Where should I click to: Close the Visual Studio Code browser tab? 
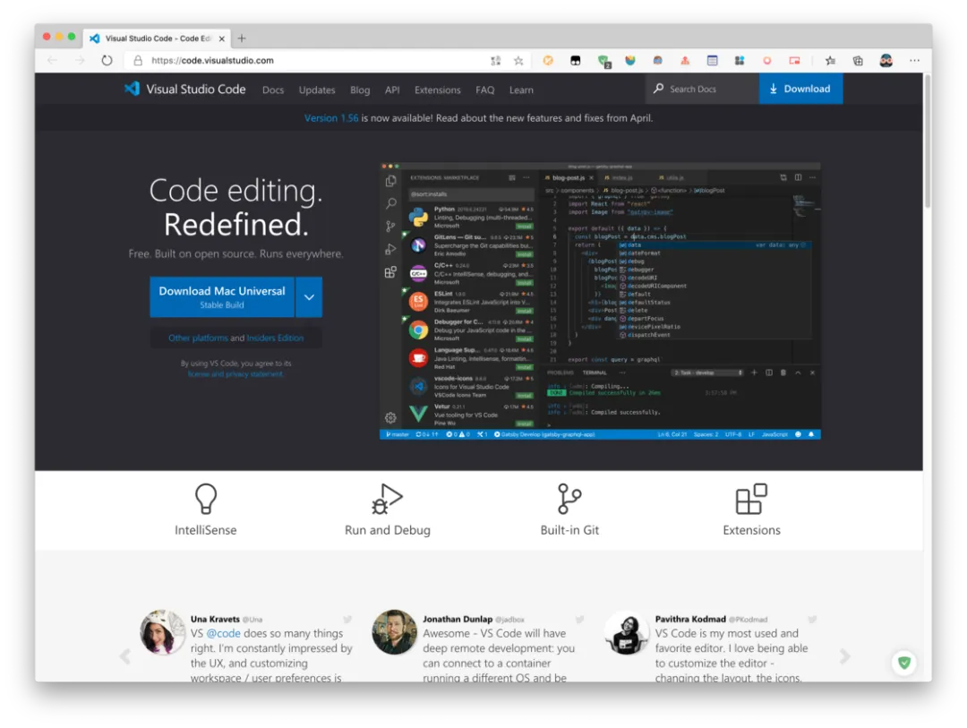pos(222,39)
